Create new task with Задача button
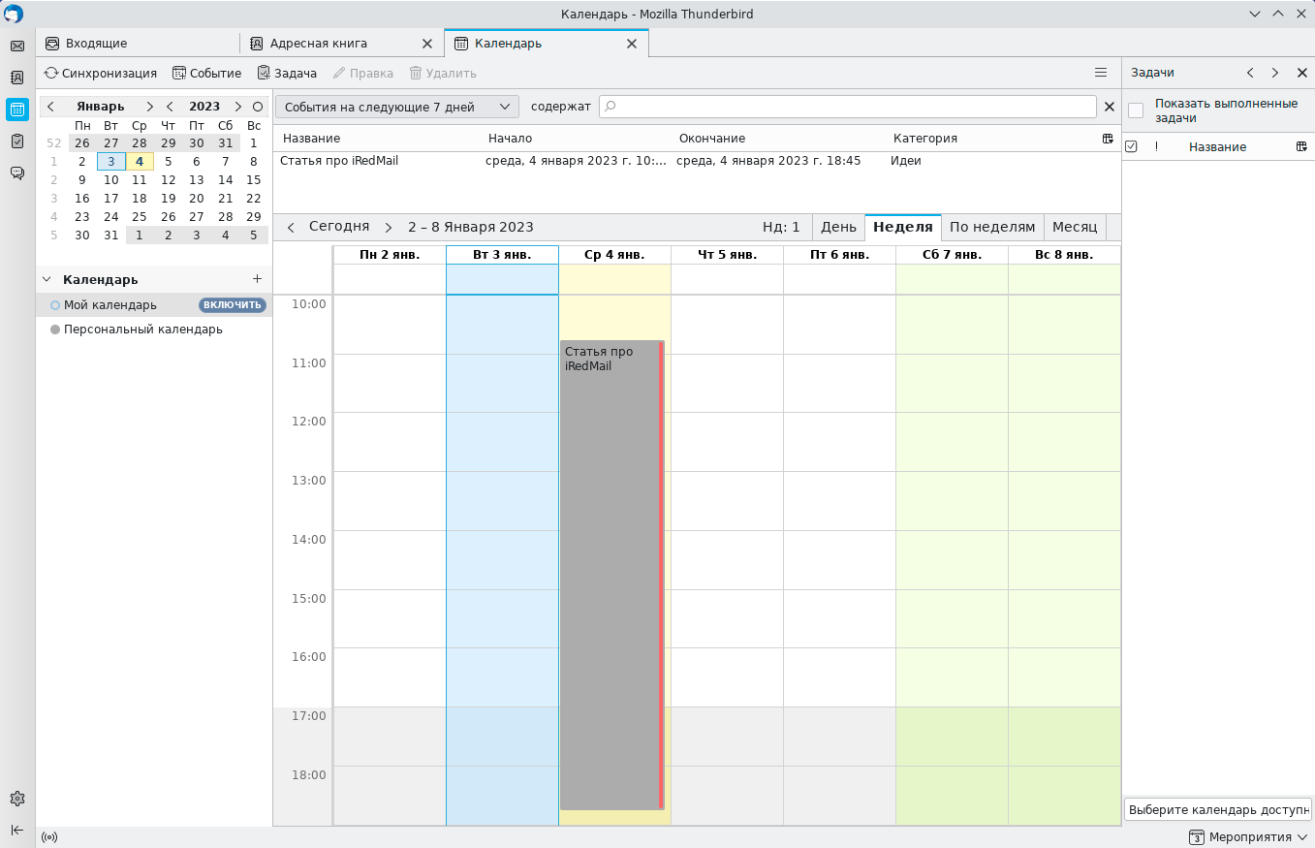This screenshot has width=1315, height=848. point(287,73)
